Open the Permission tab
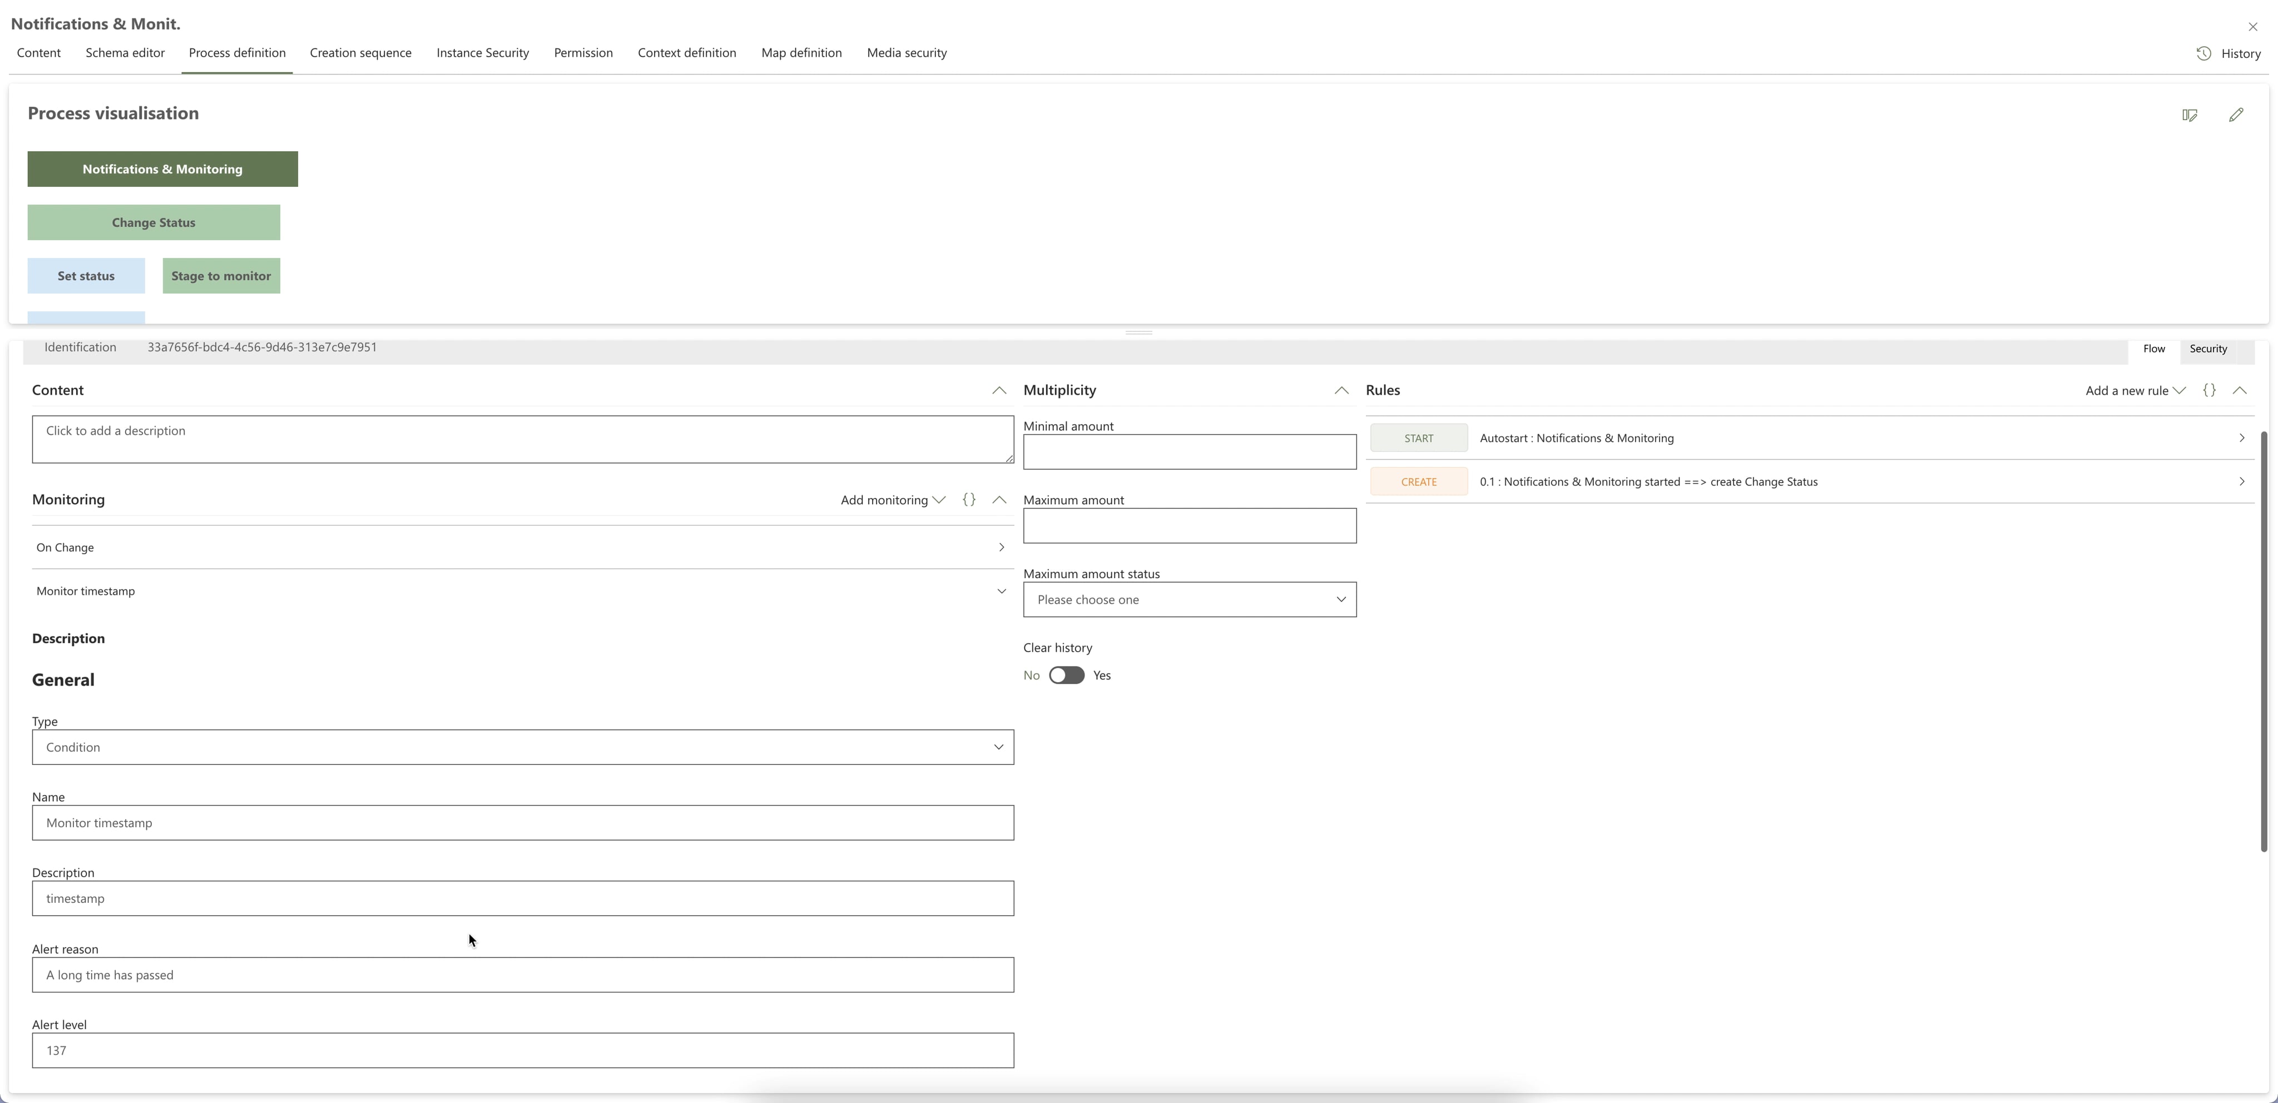Viewport: 2278px width, 1103px height. click(x=583, y=53)
